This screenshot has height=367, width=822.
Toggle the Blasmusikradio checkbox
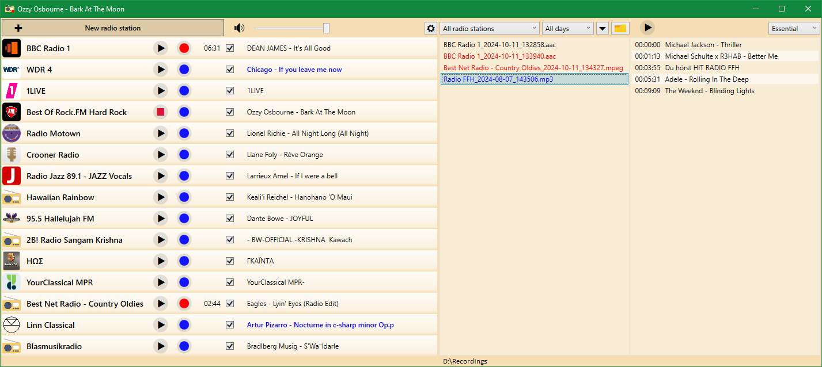click(x=230, y=346)
